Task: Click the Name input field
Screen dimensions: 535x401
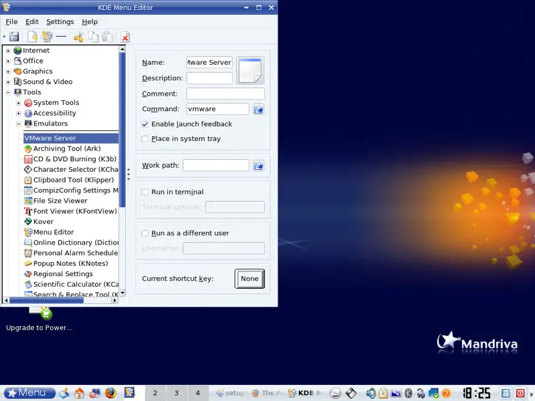Action: [209, 62]
